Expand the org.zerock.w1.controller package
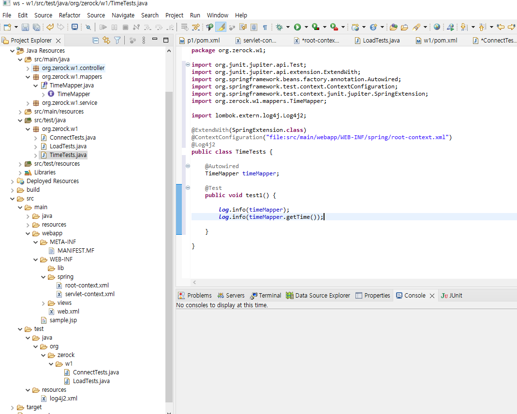 (x=28, y=68)
